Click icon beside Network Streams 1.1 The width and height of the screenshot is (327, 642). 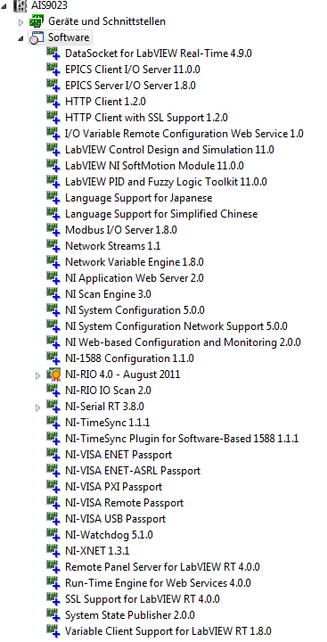pos(53,246)
